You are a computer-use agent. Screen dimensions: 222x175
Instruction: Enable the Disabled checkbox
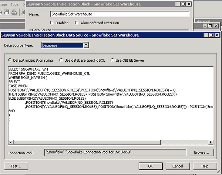coord(52,23)
